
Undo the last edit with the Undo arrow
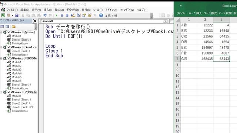[x=45, y=16]
